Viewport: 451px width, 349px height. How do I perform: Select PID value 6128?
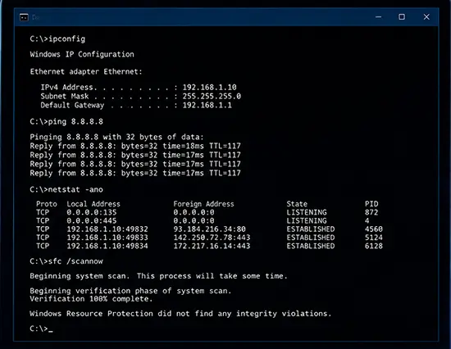[x=374, y=246]
